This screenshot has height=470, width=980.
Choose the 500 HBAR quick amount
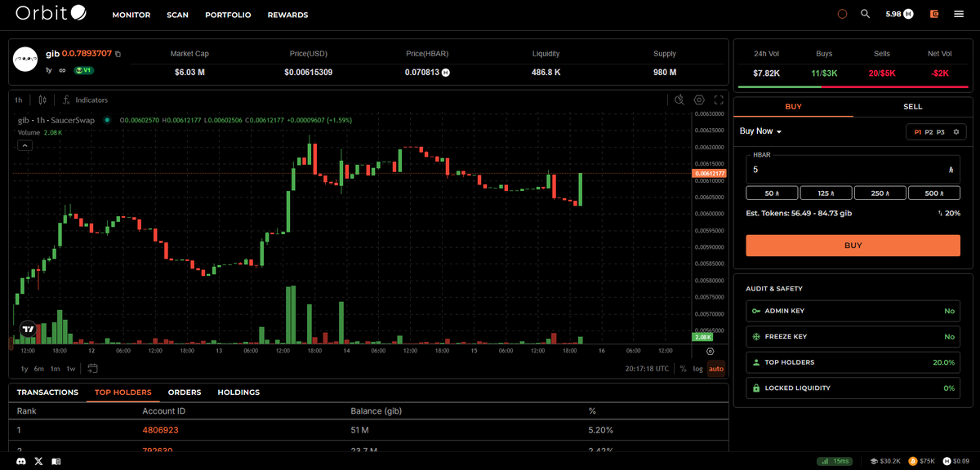tap(934, 193)
